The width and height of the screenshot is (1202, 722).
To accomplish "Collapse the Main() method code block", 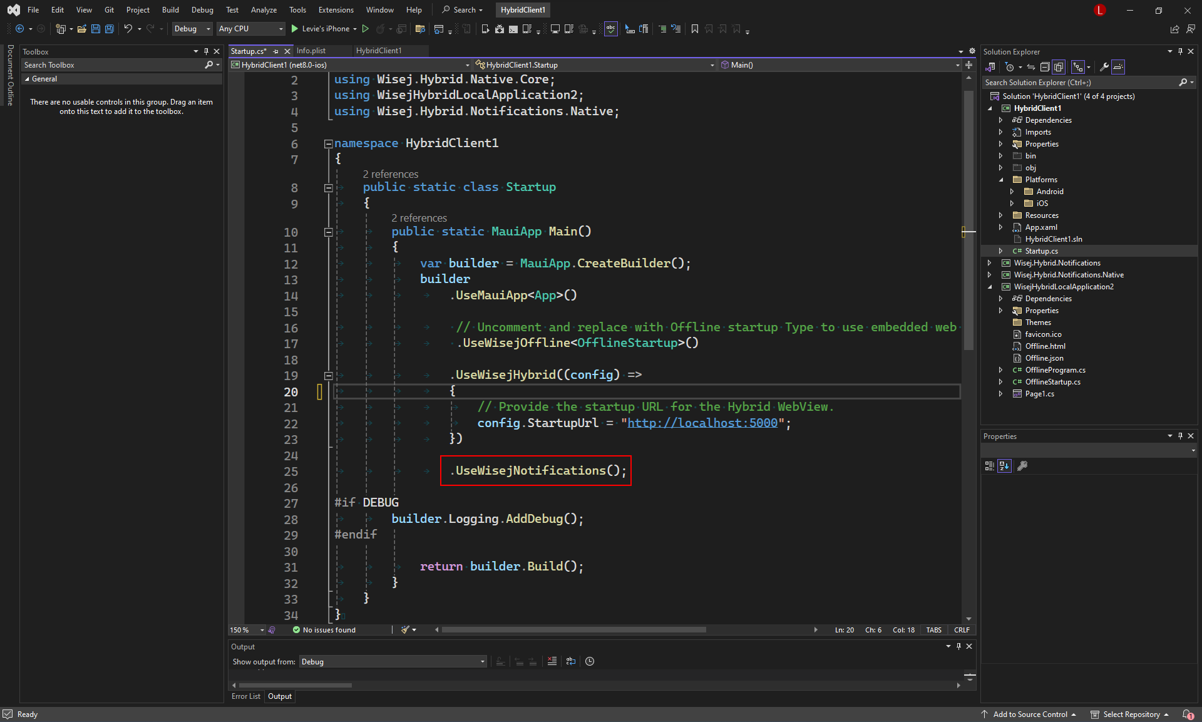I will [328, 232].
